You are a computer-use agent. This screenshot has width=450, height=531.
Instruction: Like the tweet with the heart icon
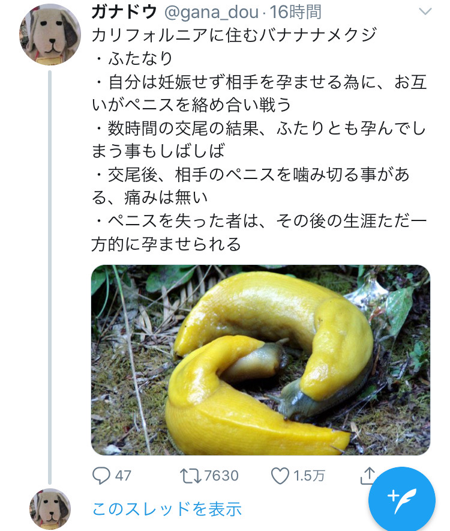(280, 476)
